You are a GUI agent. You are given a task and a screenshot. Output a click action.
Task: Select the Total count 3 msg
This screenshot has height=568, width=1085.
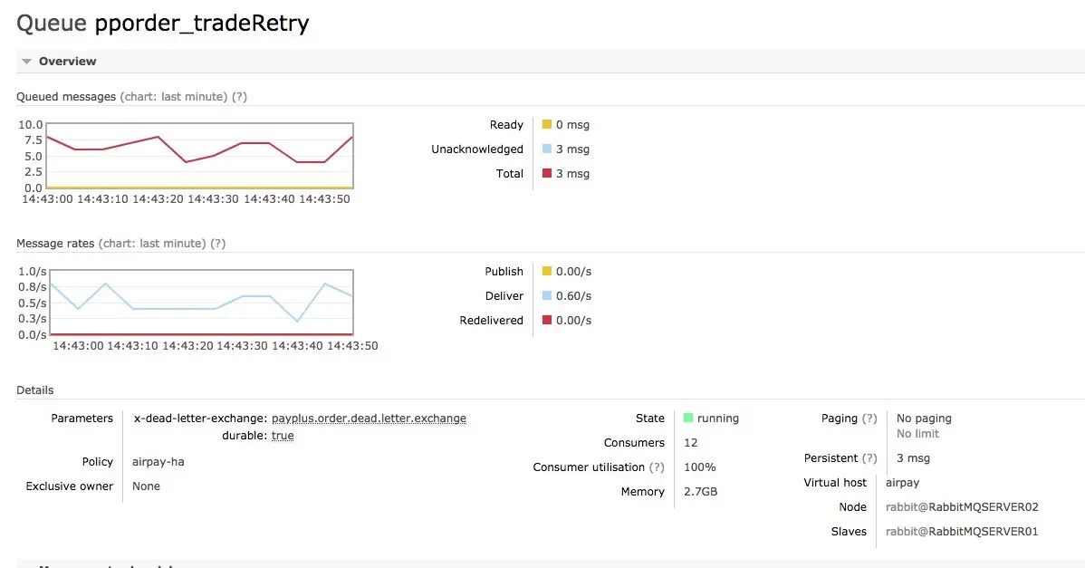click(573, 174)
